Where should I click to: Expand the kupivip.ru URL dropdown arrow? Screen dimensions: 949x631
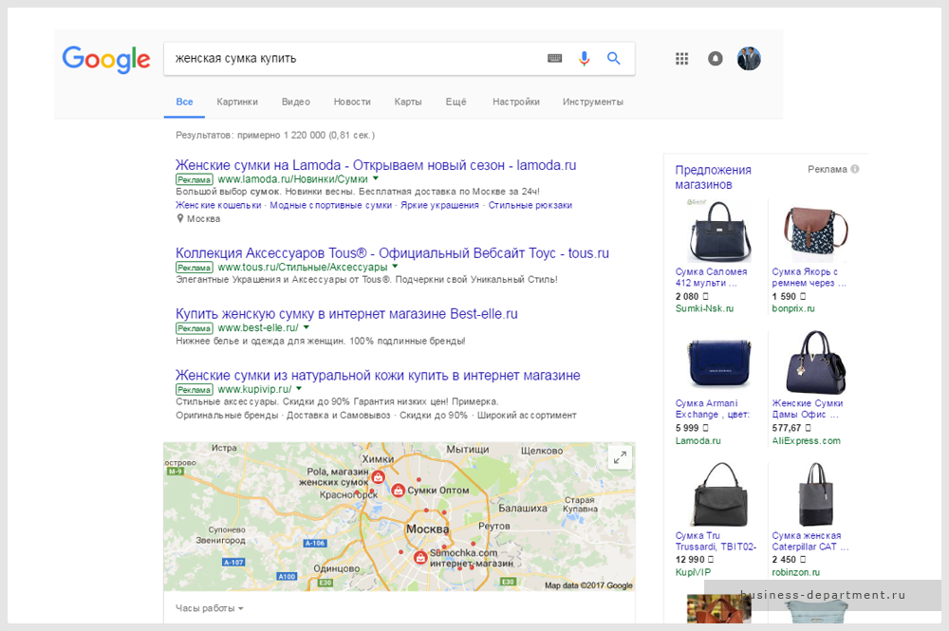[299, 389]
